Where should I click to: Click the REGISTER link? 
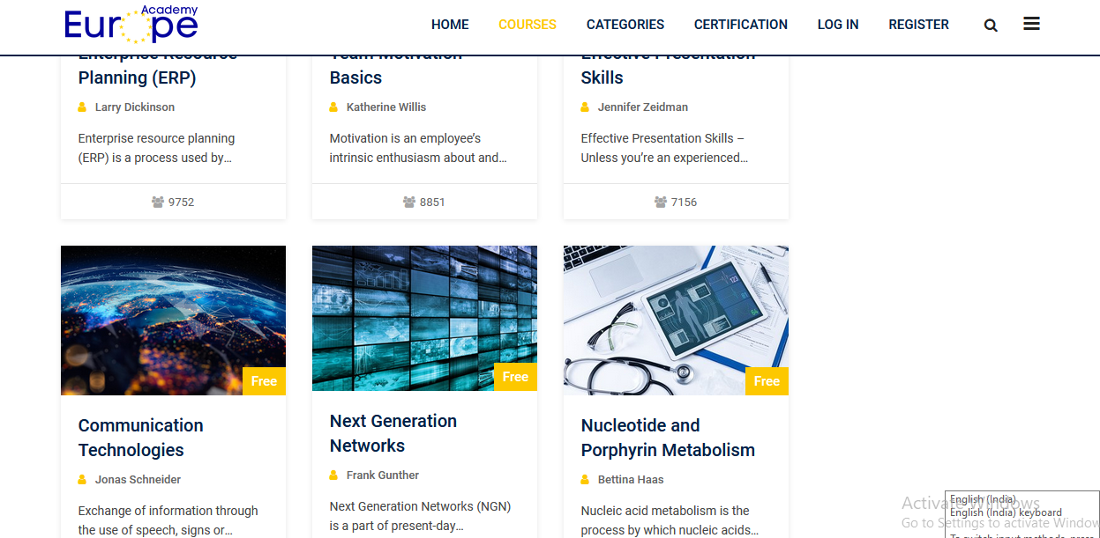[918, 25]
